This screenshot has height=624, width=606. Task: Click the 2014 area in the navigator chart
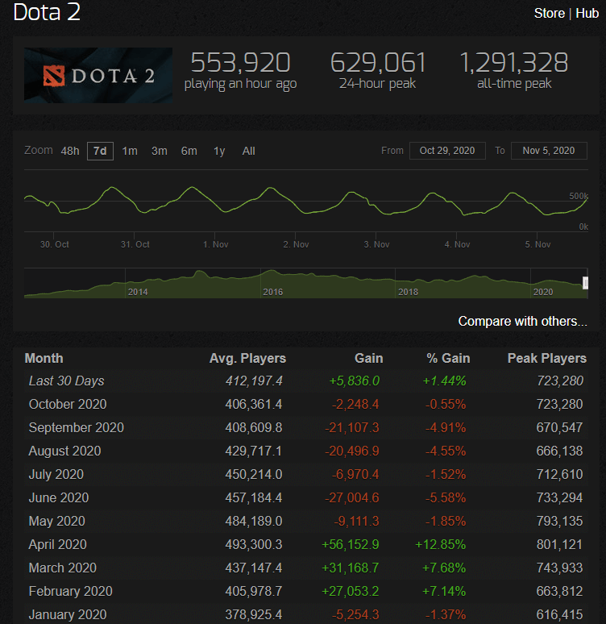(x=138, y=292)
